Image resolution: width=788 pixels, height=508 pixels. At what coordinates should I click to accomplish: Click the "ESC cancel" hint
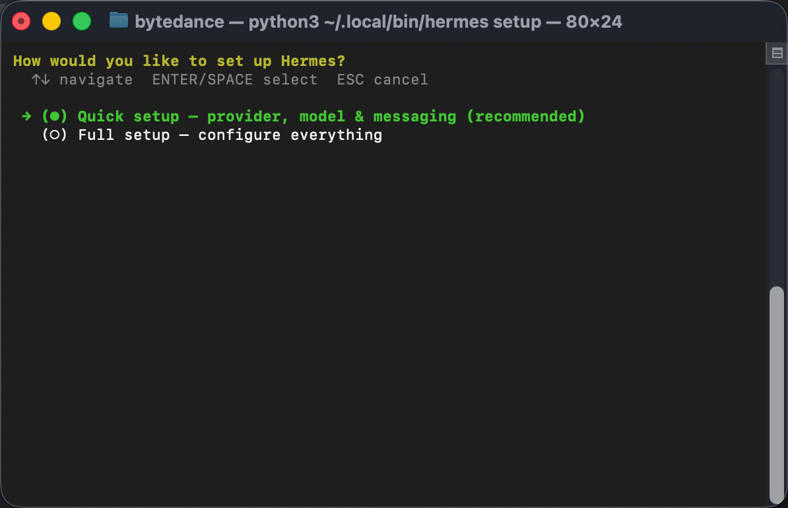(382, 80)
